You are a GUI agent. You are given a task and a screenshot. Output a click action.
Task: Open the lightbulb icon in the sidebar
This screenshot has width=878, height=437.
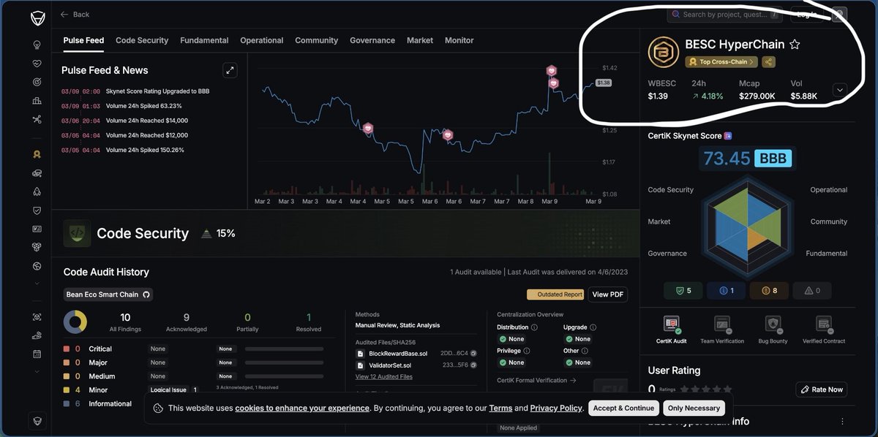click(37, 45)
